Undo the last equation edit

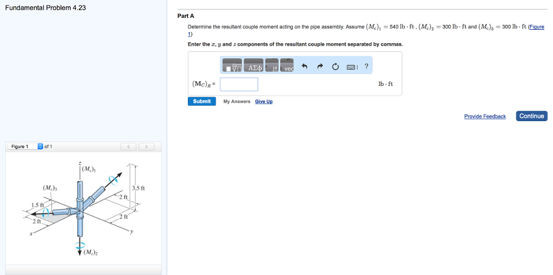tap(305, 66)
